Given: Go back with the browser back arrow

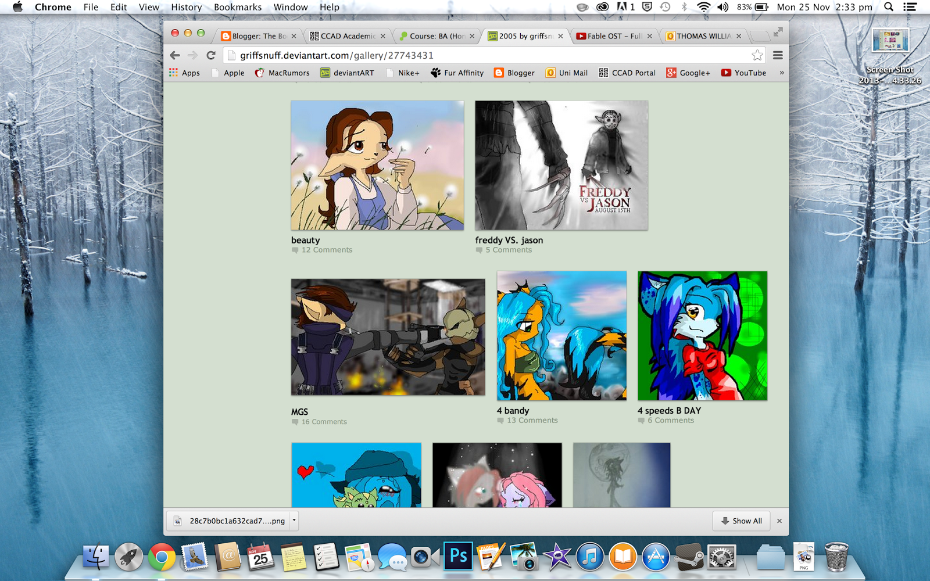Looking at the screenshot, I should click(x=175, y=55).
